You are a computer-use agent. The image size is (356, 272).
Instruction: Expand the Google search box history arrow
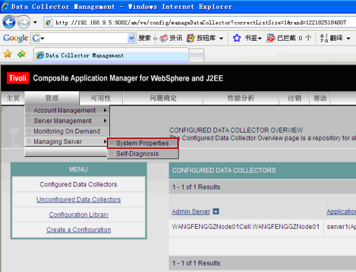[131, 38]
